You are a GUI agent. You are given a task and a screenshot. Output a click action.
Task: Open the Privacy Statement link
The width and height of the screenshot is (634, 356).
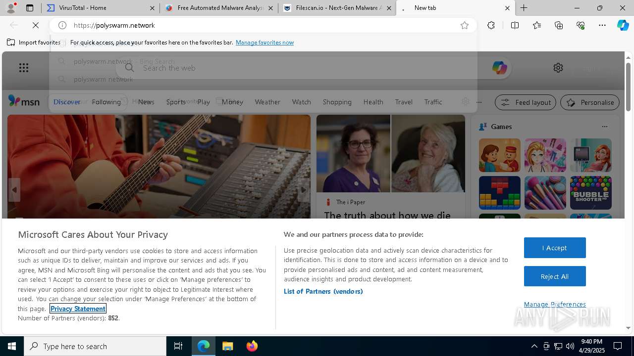pyautogui.click(x=78, y=309)
